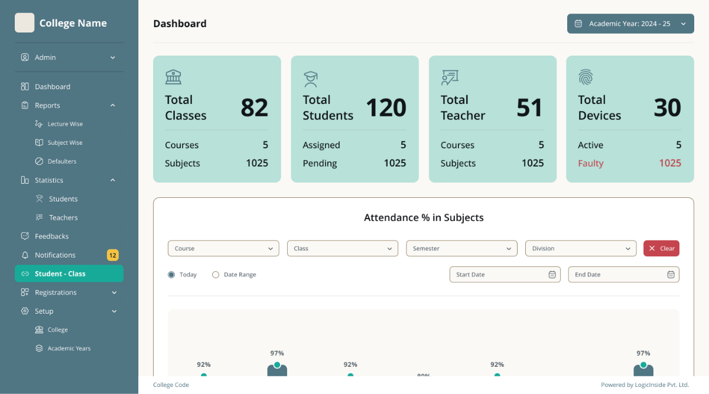Open the Academic Year 2024 - 25 dropdown
The image size is (709, 394).
pyautogui.click(x=630, y=24)
